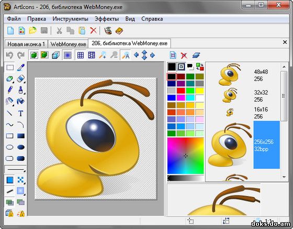293x229 pixels.
Task: Delete image format with red X icon
Action: pyautogui.click(x=184, y=56)
